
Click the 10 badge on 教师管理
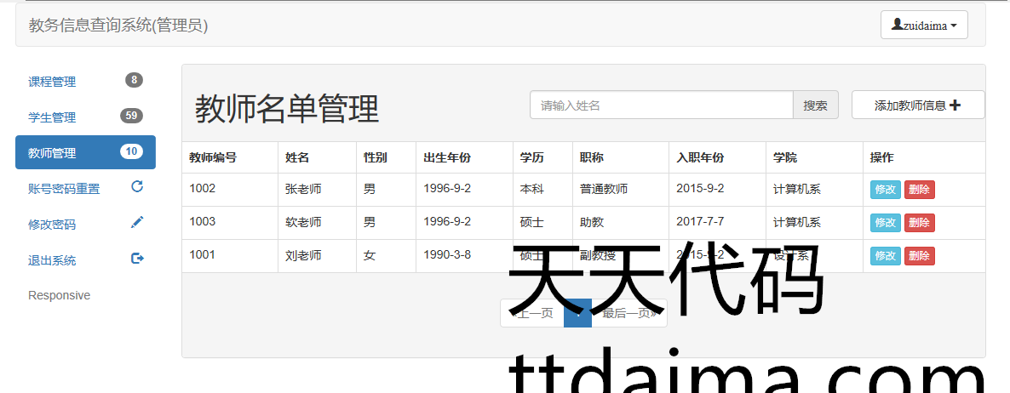pyautogui.click(x=131, y=152)
